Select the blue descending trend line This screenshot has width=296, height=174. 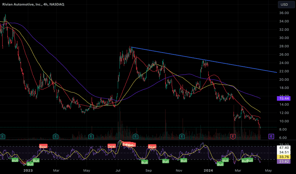[x=204, y=60]
